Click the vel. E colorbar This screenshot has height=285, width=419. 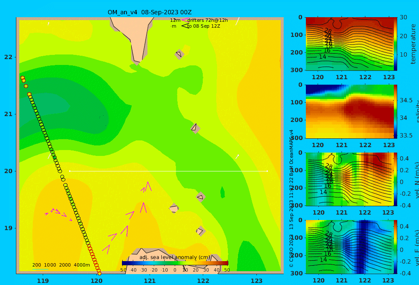[x=396, y=247]
